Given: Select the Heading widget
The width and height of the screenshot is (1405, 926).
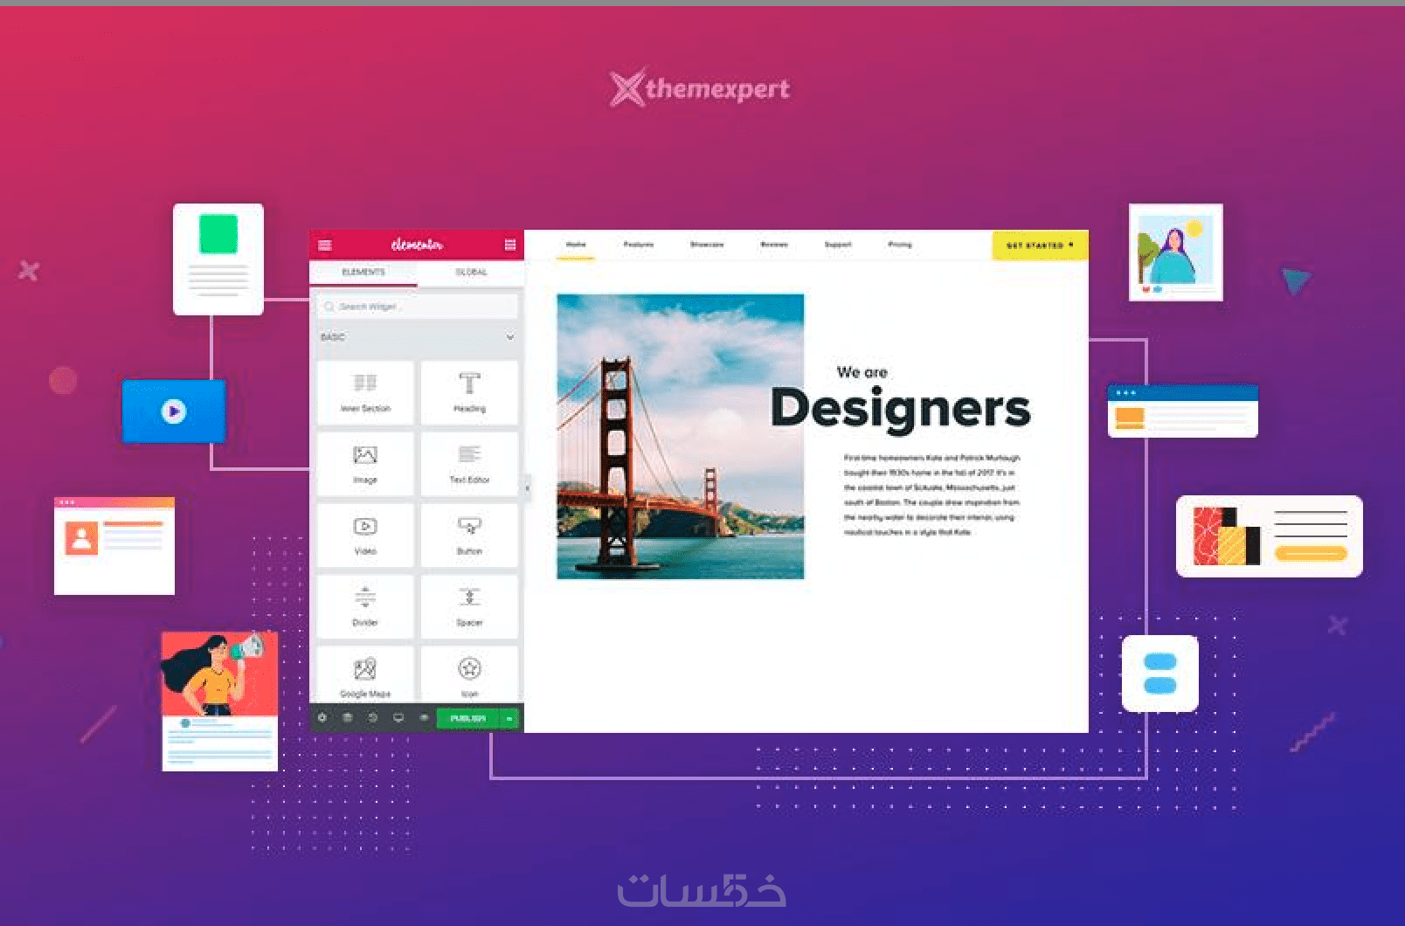Looking at the screenshot, I should 469,392.
